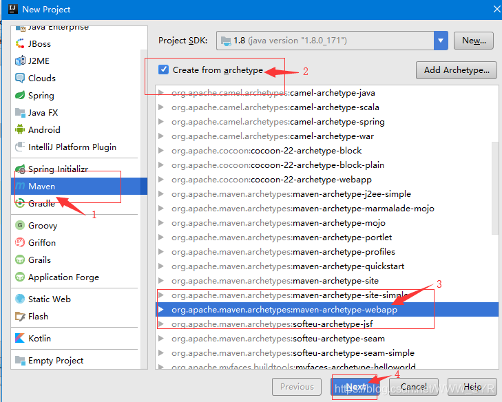Select cocoon-22-archetype-webapp row

(x=327, y=180)
